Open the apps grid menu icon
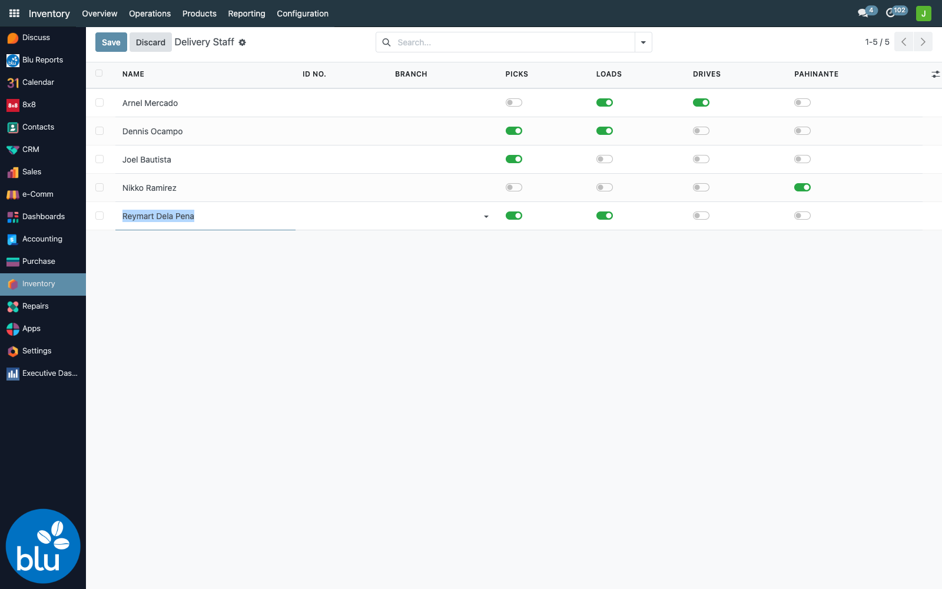Image resolution: width=942 pixels, height=589 pixels. 14,13
